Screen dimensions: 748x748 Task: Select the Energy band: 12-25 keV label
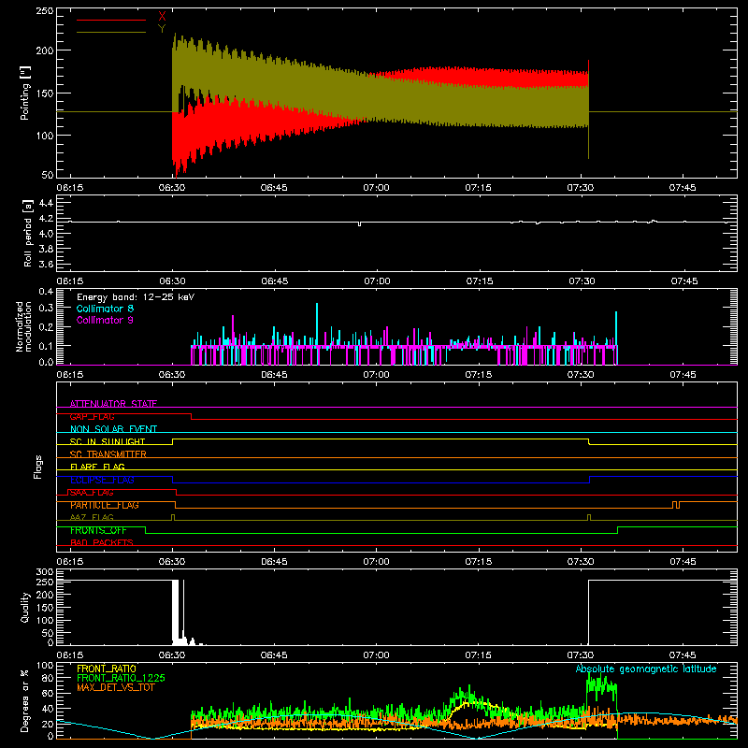[x=136, y=296]
